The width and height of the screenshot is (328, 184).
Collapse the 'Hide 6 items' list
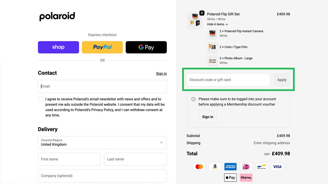[x=218, y=24]
